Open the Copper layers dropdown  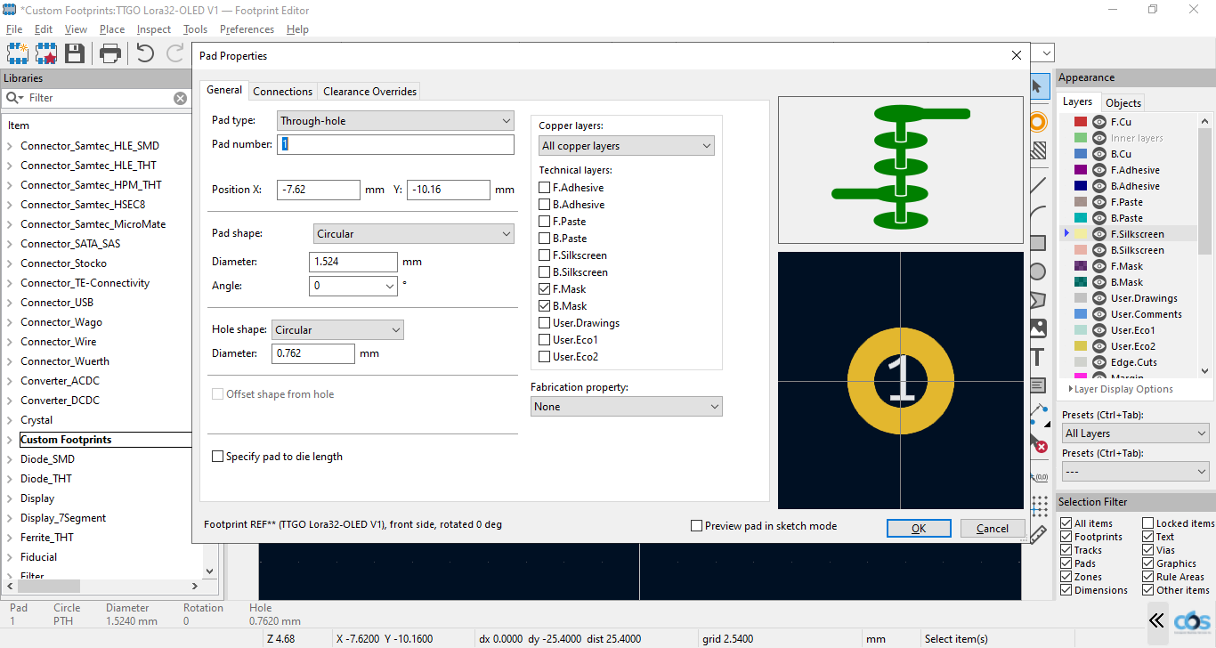click(627, 146)
